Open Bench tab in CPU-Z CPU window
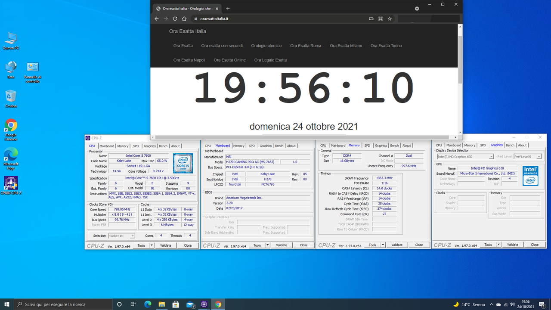Viewport: 551px width, 310px height. click(163, 146)
